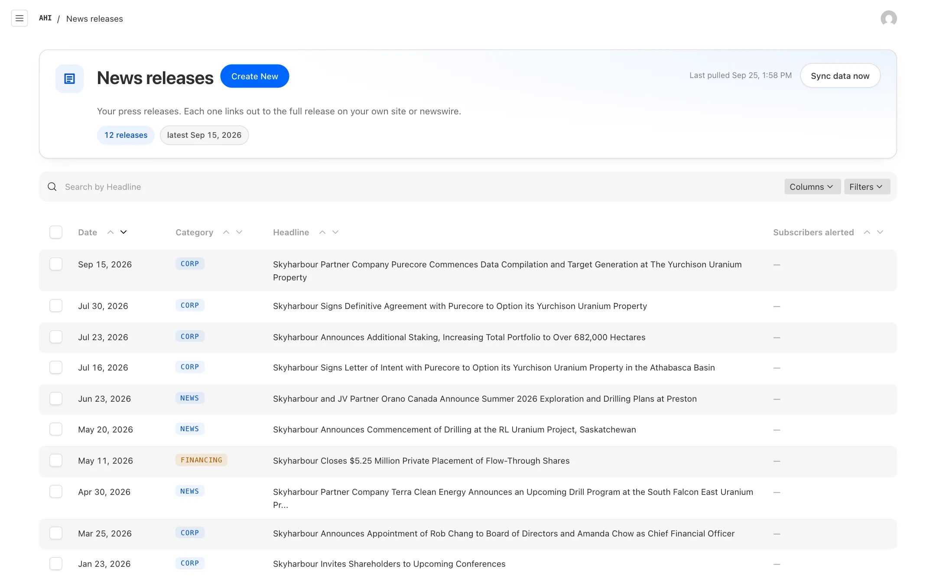The height and width of the screenshot is (585, 936).
Task: Click NEWS tag on Apr 30 row
Action: pos(190,491)
